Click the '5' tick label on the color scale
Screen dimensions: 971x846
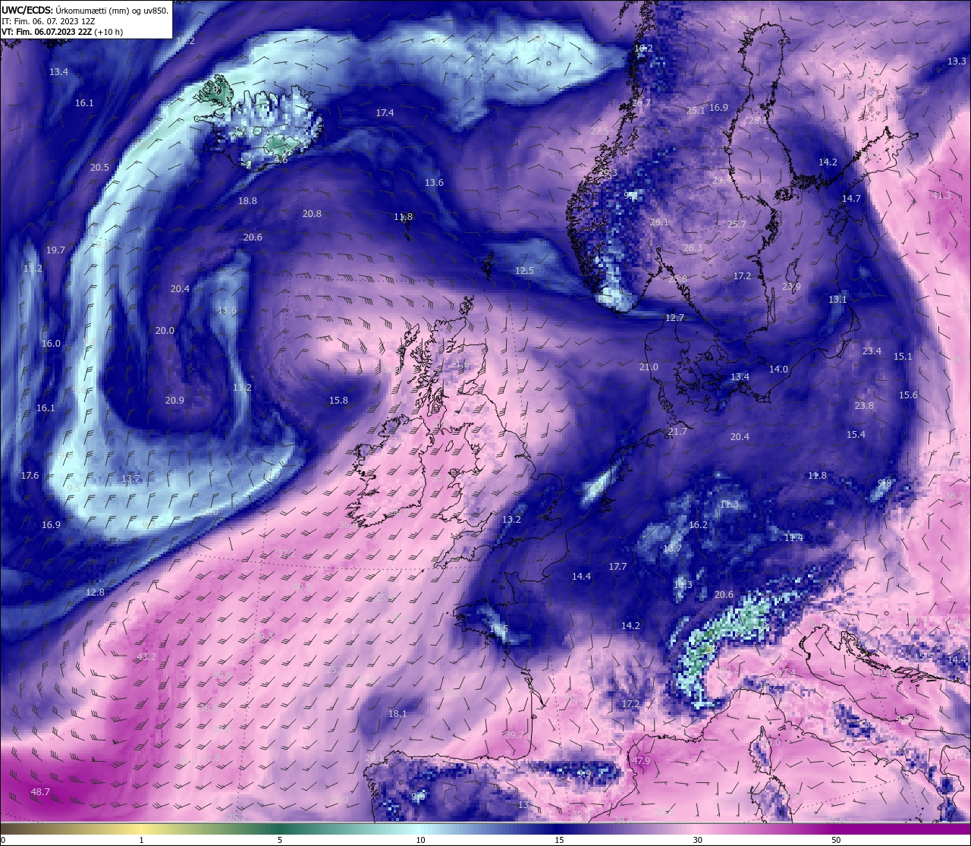280,840
